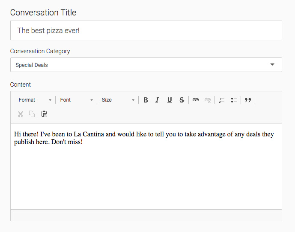Click the "Conversation Category" label
The width and height of the screenshot is (295, 232).
coord(40,51)
